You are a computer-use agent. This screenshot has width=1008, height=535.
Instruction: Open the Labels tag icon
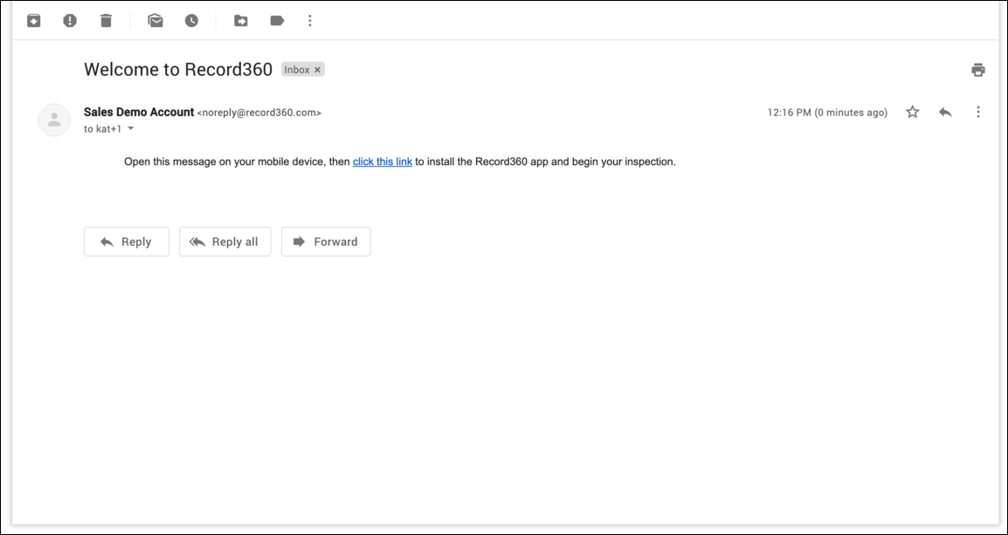click(x=277, y=21)
